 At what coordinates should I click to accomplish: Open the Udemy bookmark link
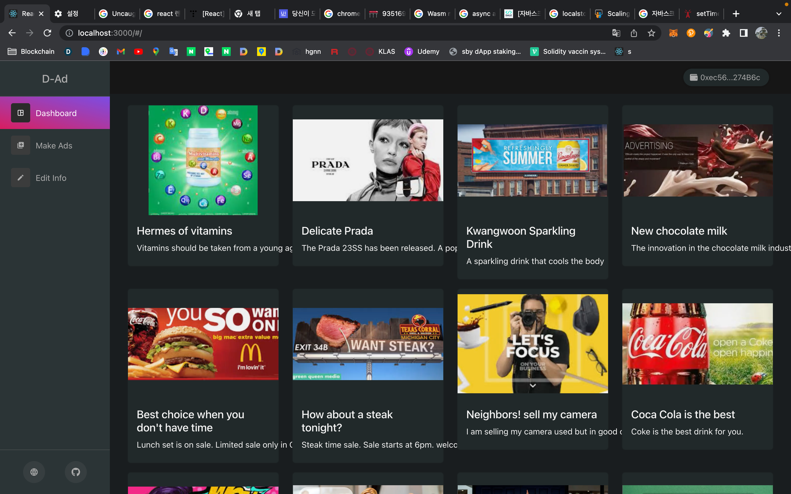[x=422, y=52]
